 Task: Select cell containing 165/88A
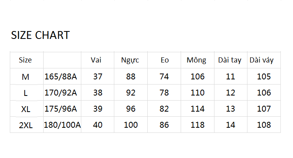point(61,77)
